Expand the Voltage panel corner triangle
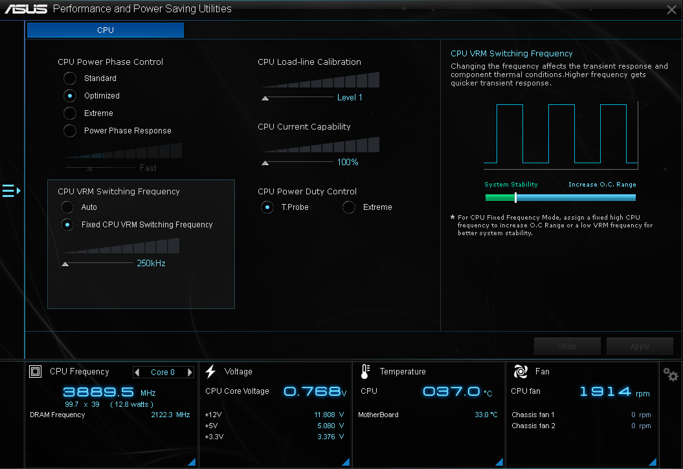 [346, 462]
